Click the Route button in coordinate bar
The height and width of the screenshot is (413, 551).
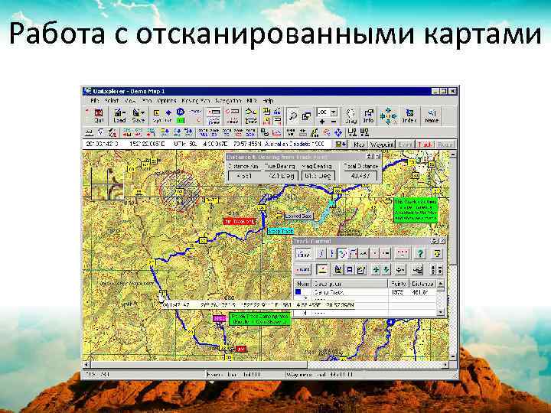[x=445, y=145]
